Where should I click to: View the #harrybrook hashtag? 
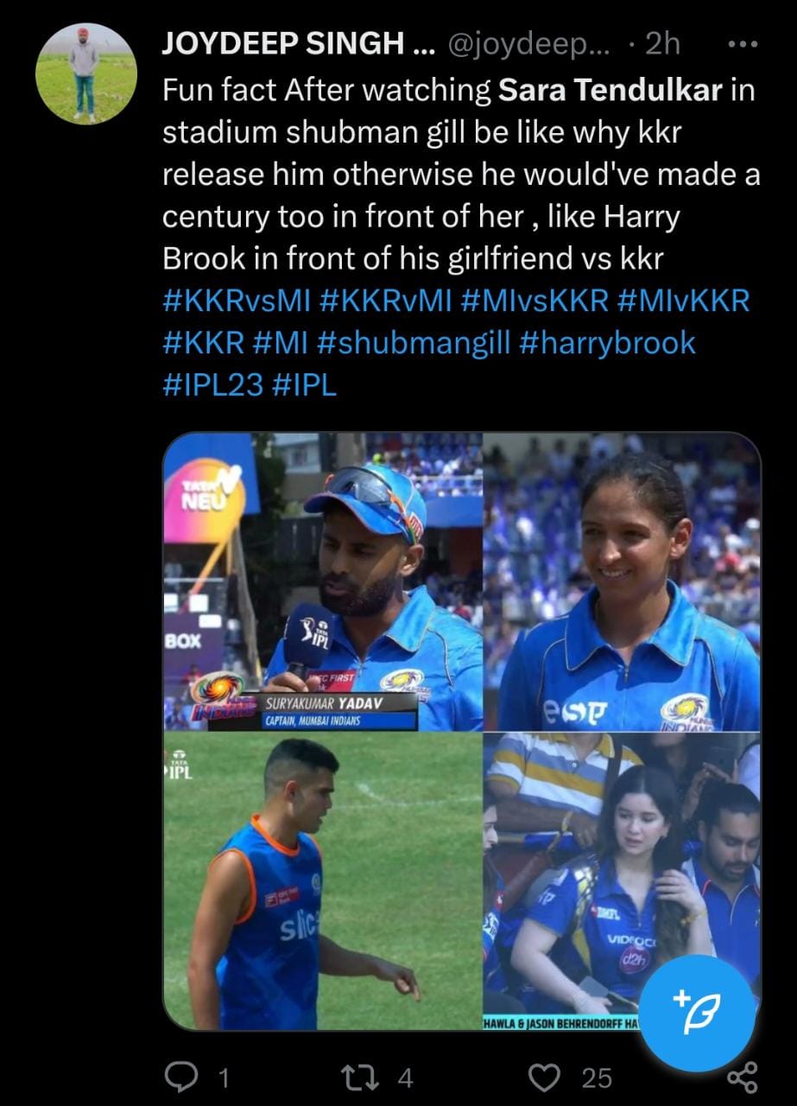tap(607, 342)
